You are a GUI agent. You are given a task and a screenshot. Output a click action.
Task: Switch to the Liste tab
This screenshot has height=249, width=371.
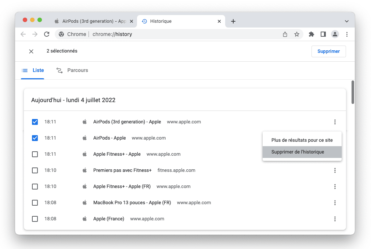33,70
